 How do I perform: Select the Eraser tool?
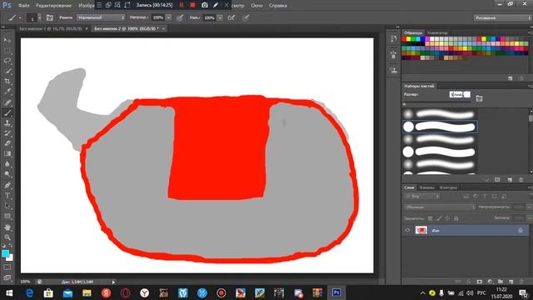[7, 143]
